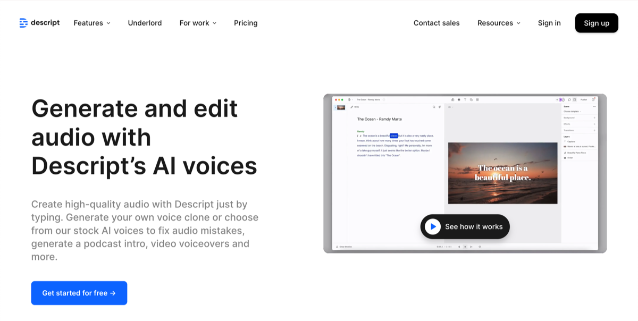Click the Descript logo in the navbar
Image resolution: width=638 pixels, height=321 pixels.
tap(39, 22)
